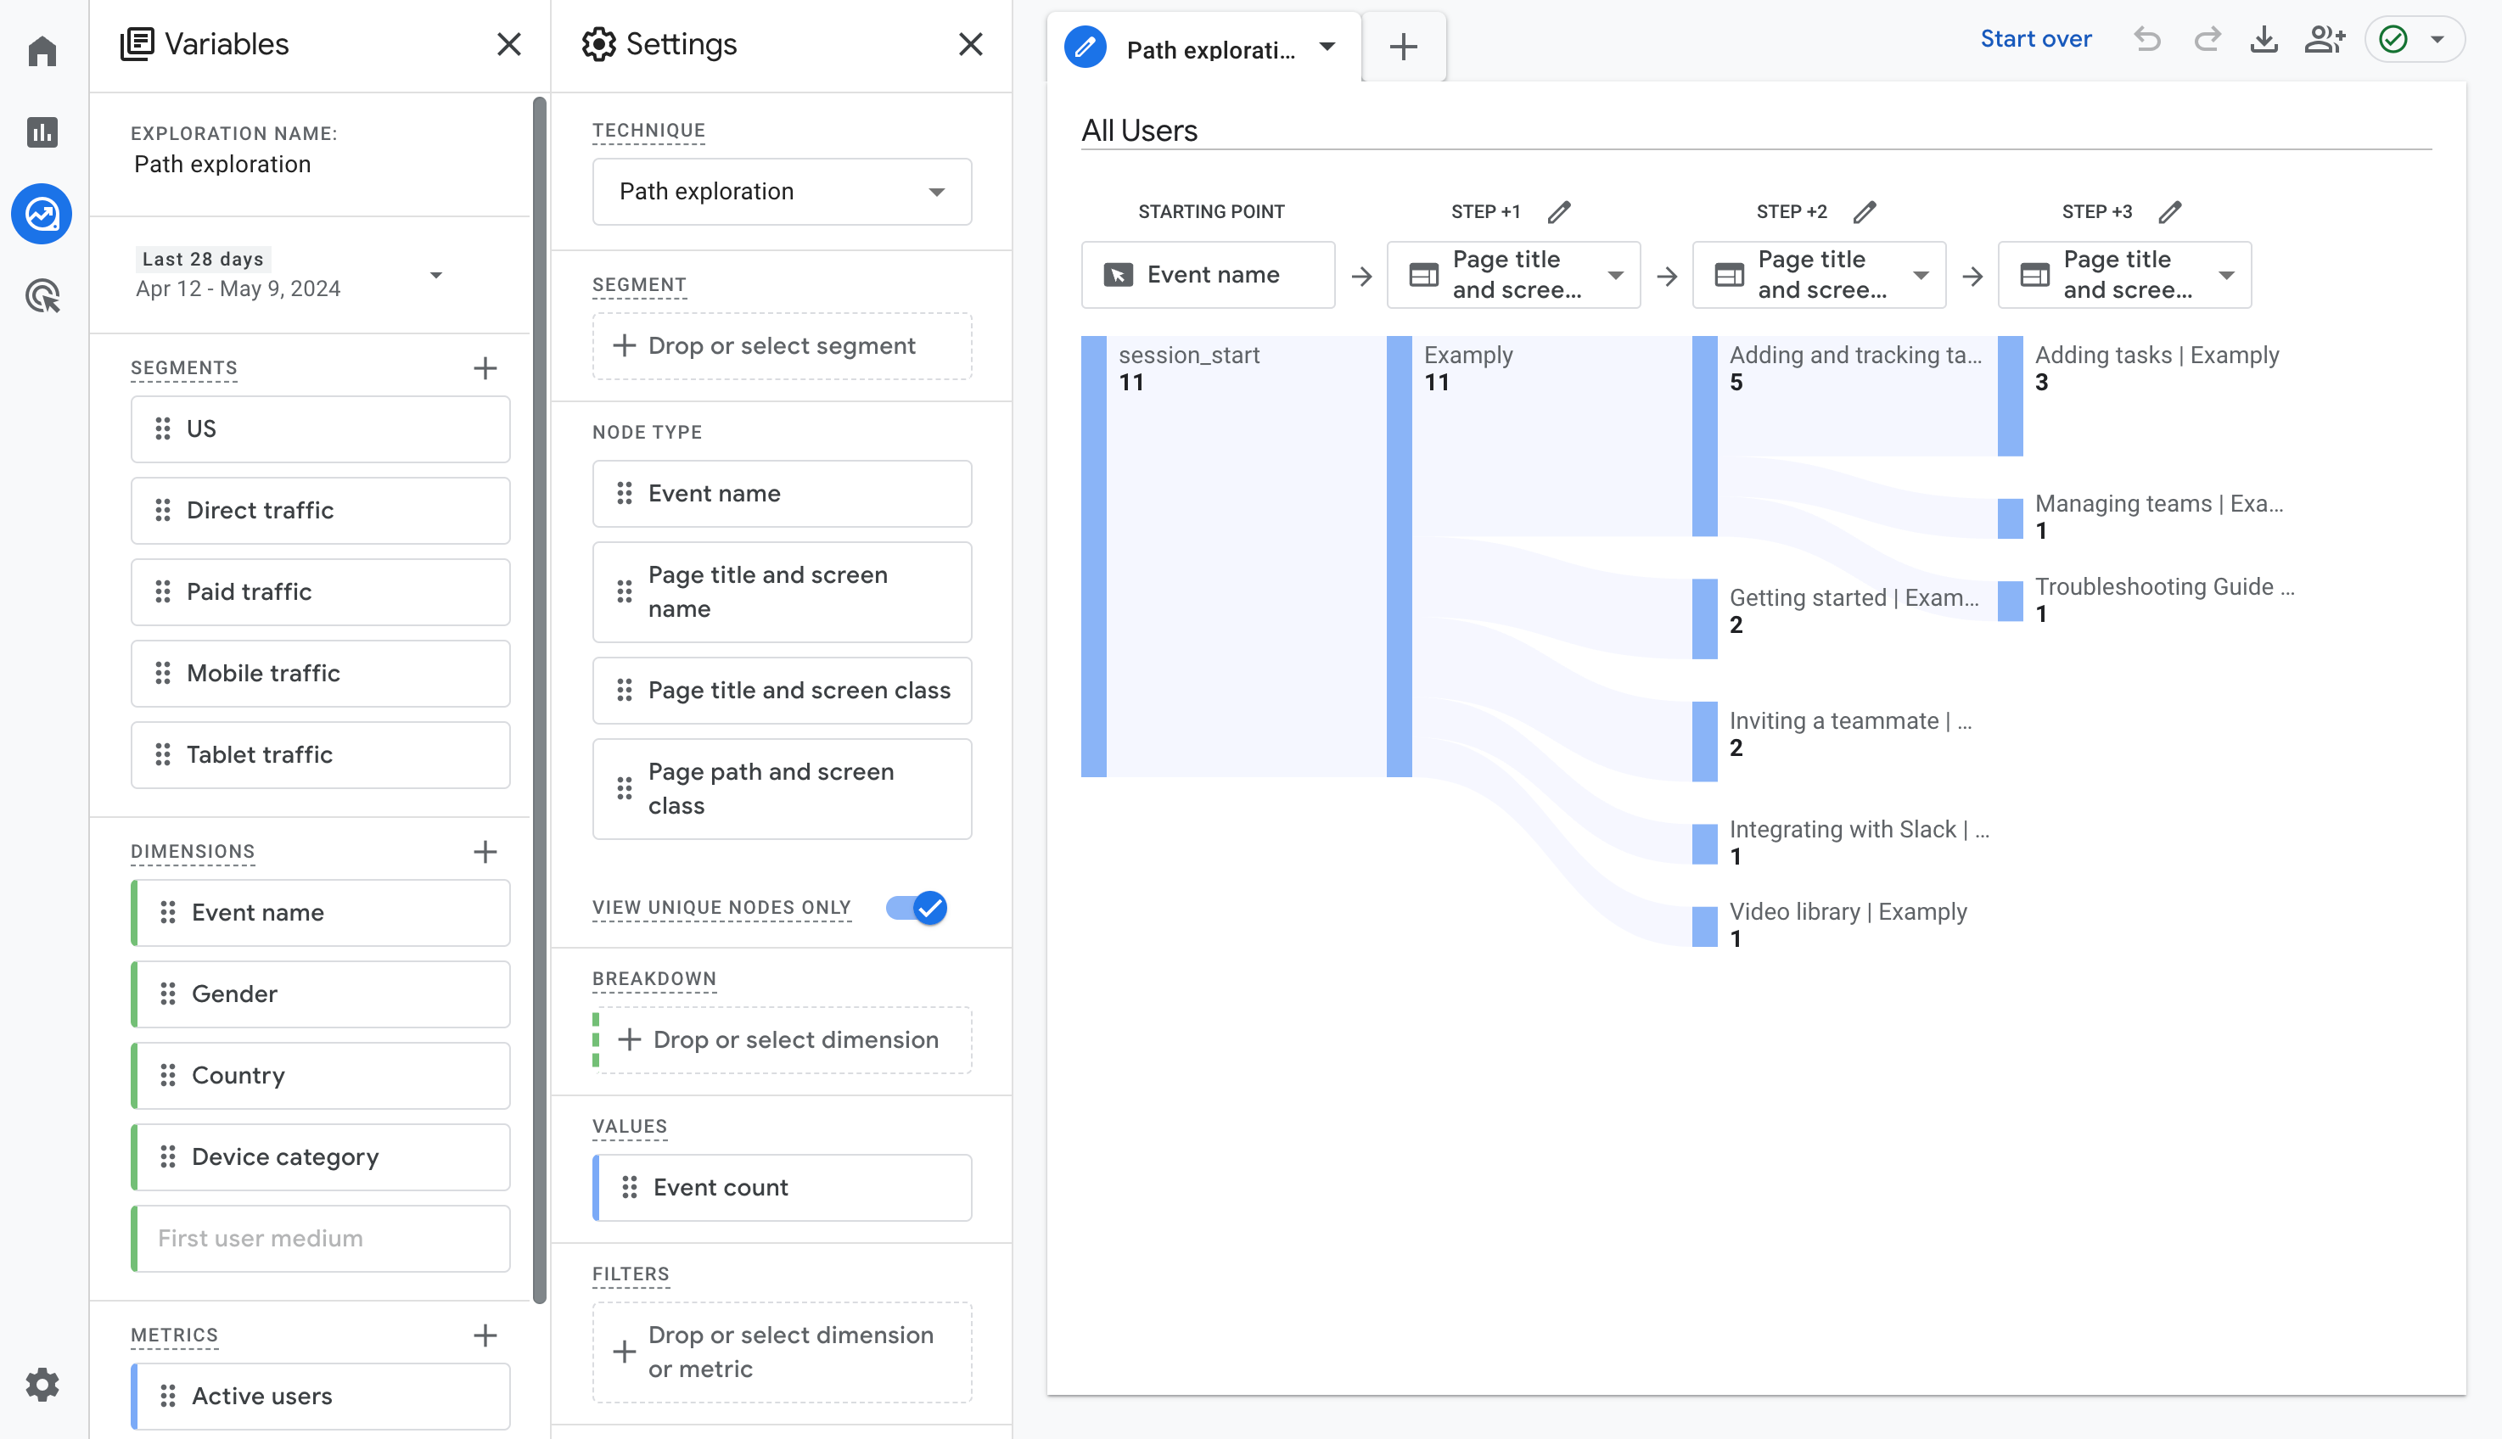Open the Advertising section in the sidebar

42,295
